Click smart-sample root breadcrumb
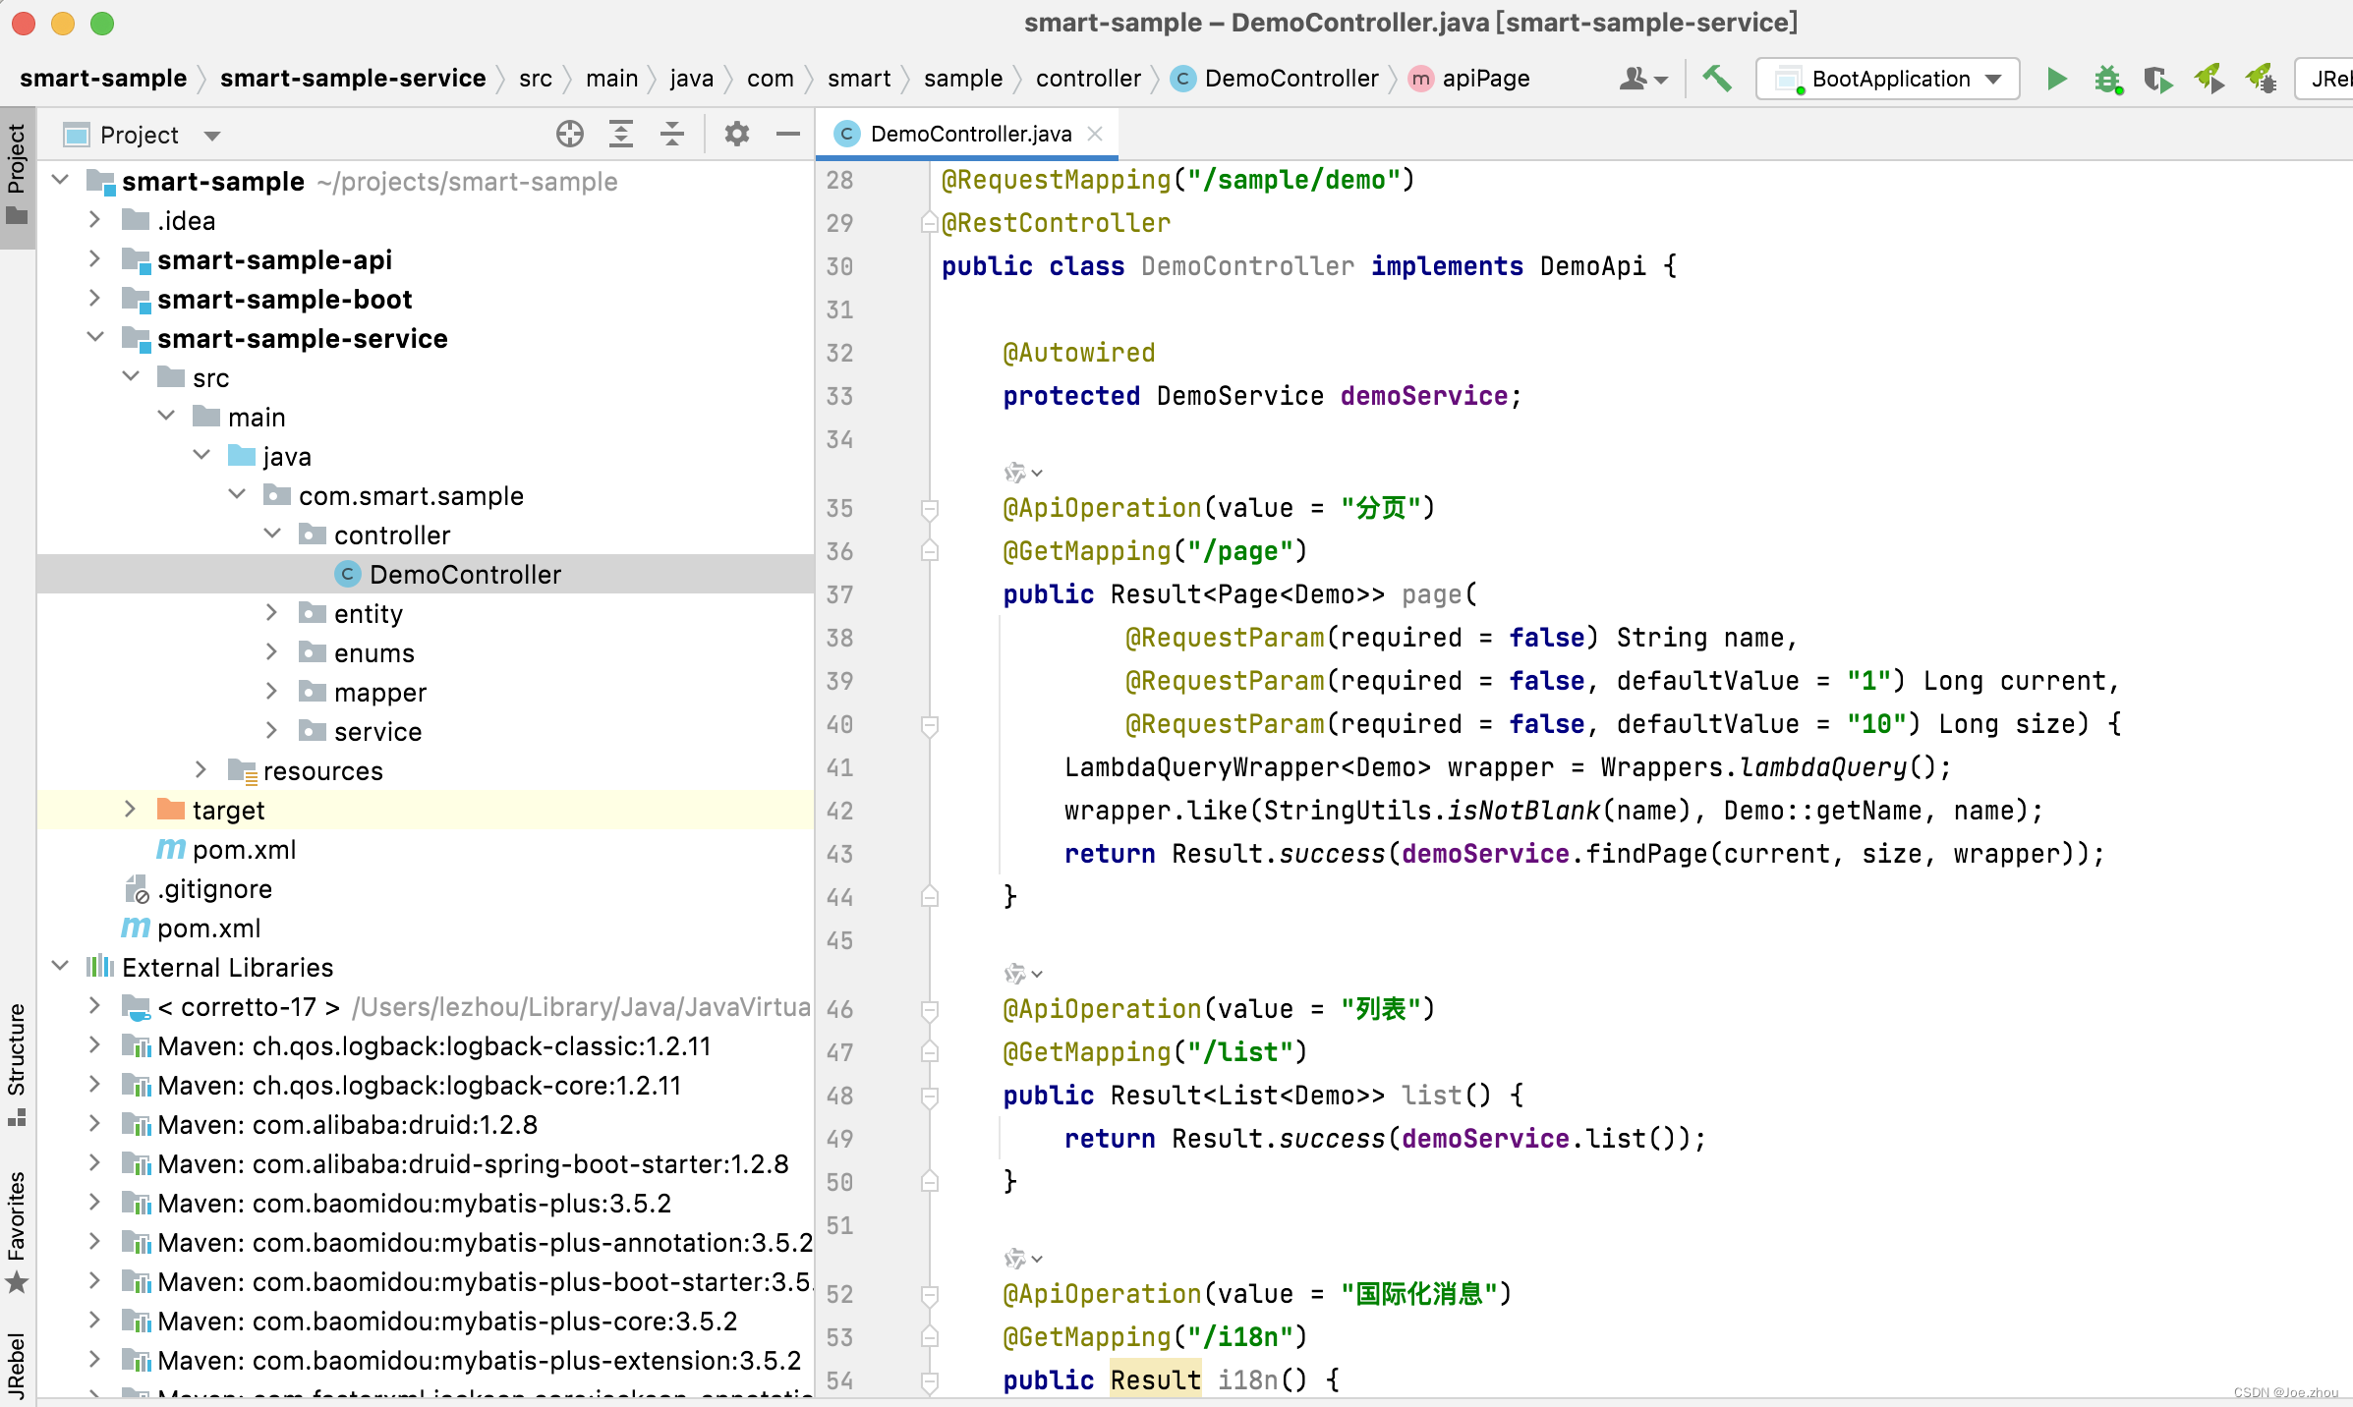 coord(103,79)
